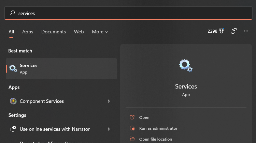The height and width of the screenshot is (143, 256).
Task: Open Use online services with Narrator
Action: 61,129
